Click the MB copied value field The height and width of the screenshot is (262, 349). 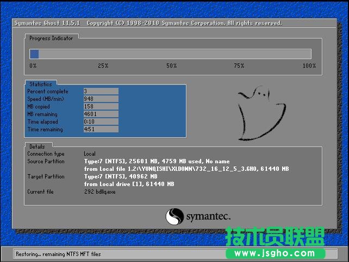pos(101,107)
